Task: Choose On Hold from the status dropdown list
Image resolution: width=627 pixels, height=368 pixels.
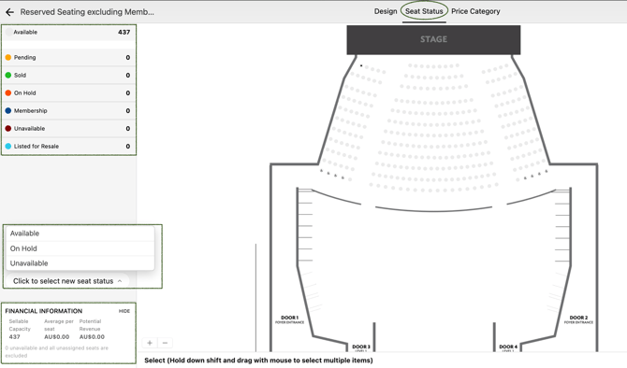Action: [x=80, y=248]
